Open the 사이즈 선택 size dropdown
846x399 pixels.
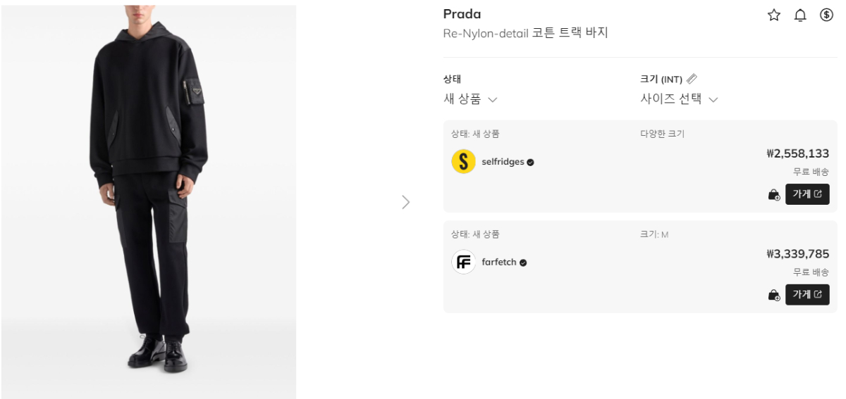(678, 99)
